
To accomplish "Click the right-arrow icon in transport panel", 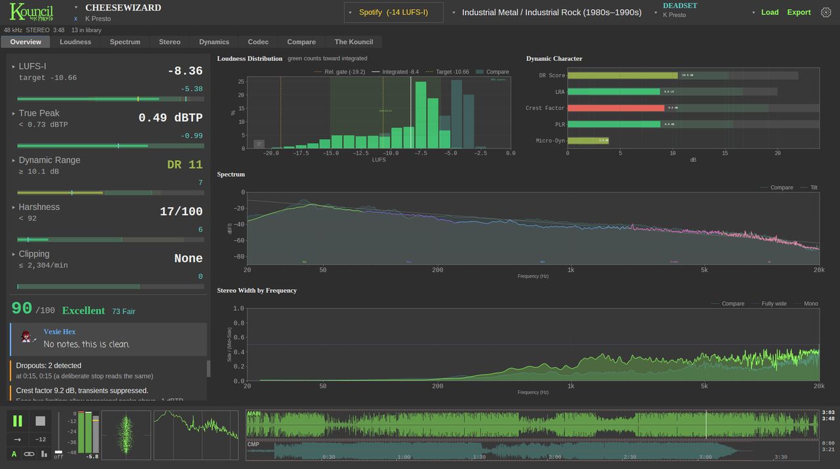I will point(18,439).
